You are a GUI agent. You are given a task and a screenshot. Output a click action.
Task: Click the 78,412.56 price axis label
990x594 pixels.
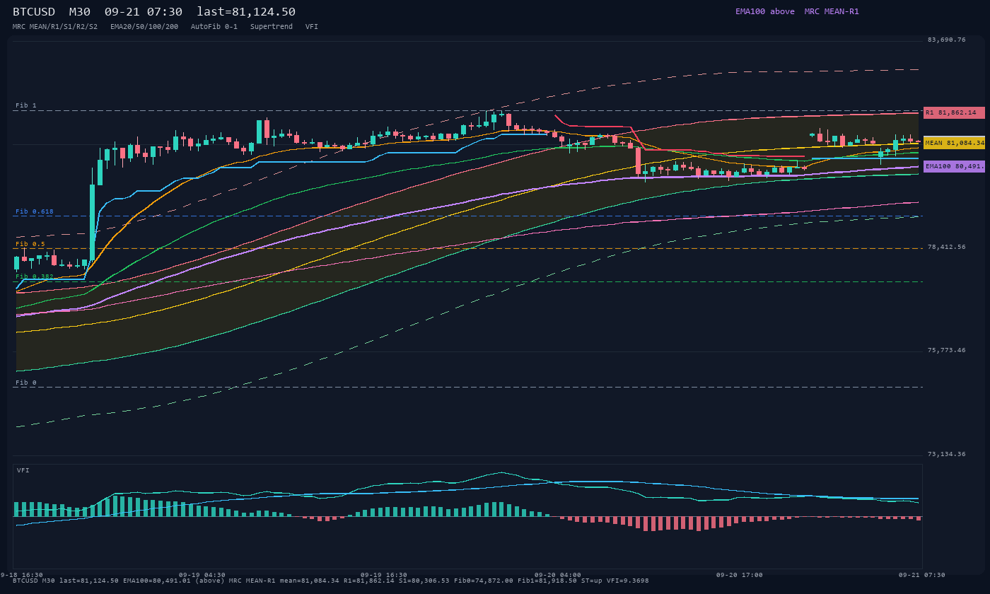(x=947, y=248)
